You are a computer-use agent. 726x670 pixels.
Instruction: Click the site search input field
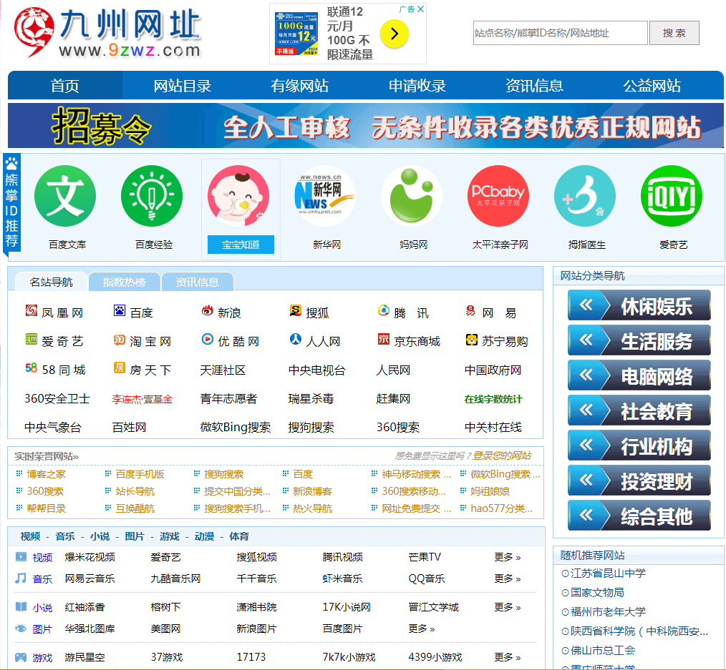pos(560,33)
